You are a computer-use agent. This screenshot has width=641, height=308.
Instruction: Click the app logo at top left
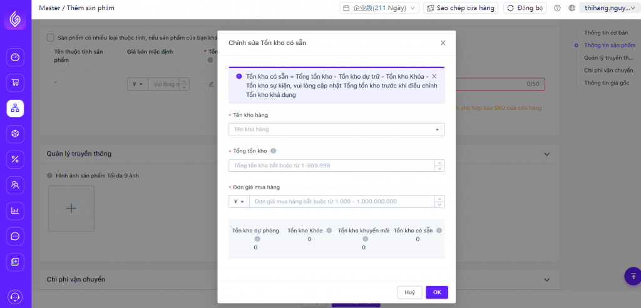(x=15, y=19)
